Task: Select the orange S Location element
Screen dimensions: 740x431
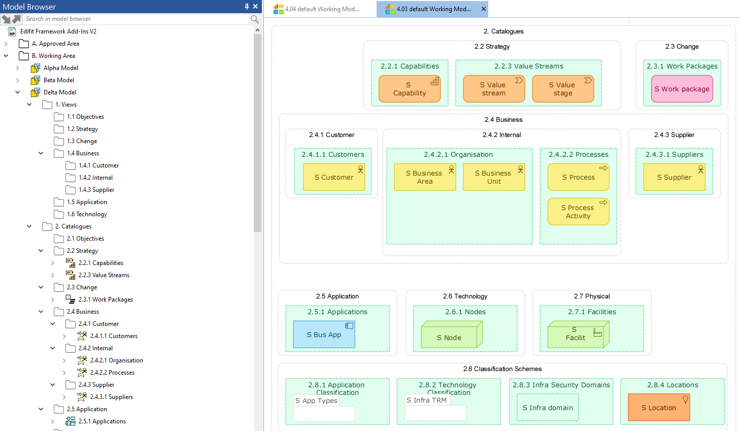Action: pyautogui.click(x=659, y=408)
